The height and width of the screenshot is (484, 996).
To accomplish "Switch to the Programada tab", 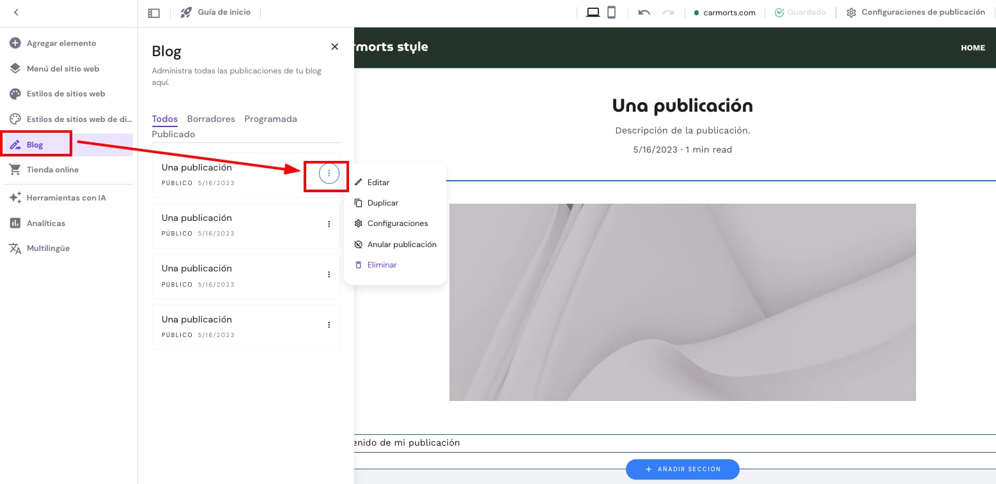I will 270,119.
